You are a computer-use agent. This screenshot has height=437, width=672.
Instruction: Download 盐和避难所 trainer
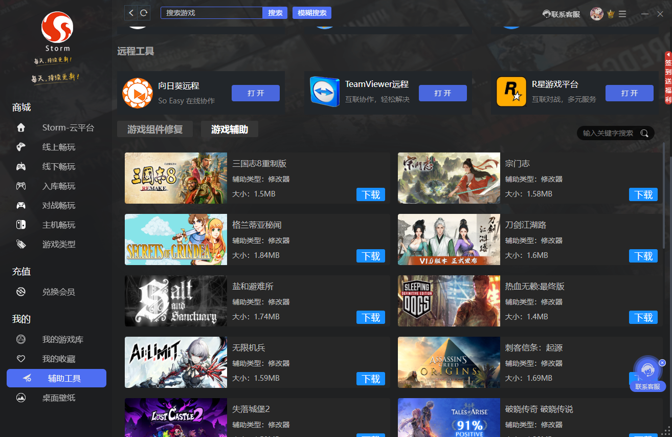click(x=371, y=317)
